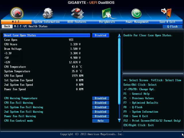Viewport: 184px width, 138px height.
Task: Click the +12V 12.024 V reading
Action: [75, 62]
